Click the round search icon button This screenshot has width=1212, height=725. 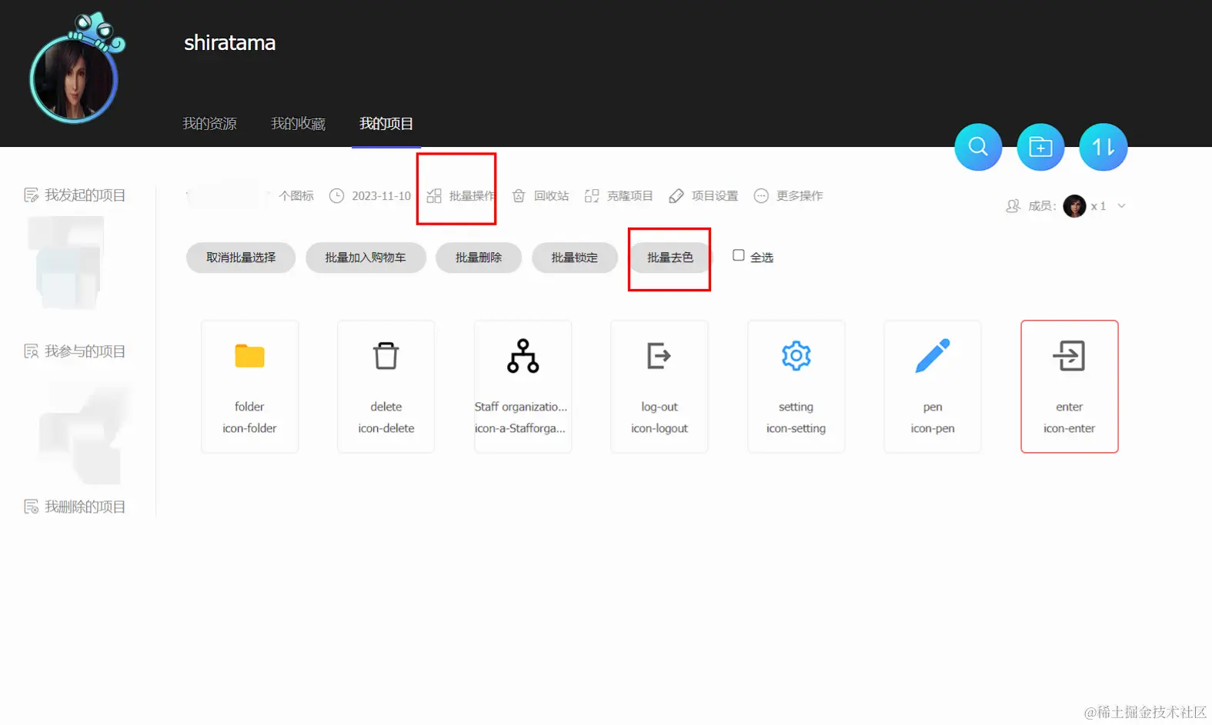[x=978, y=147]
